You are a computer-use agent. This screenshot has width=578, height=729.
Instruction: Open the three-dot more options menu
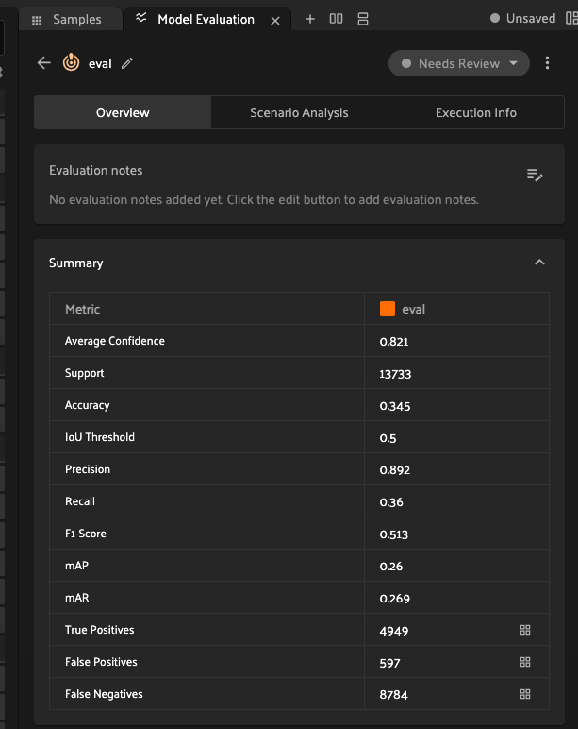548,63
